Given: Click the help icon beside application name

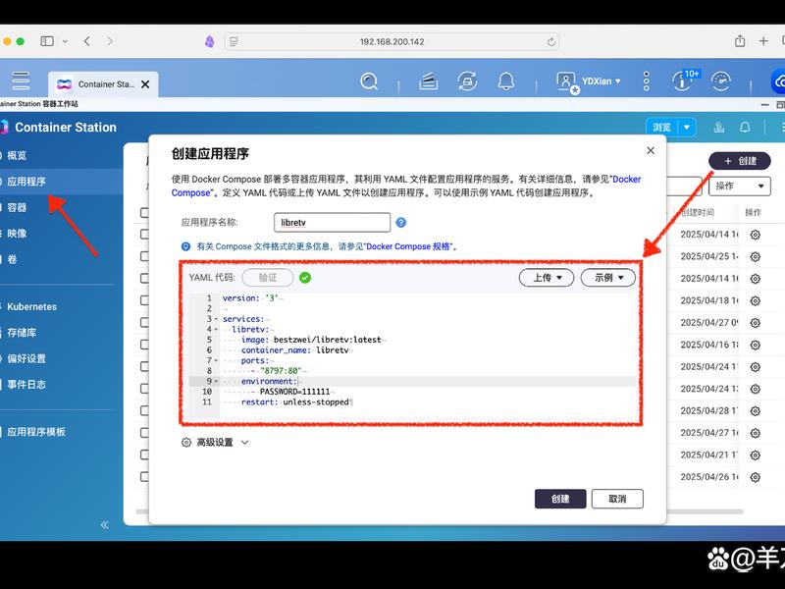Looking at the screenshot, I should [x=401, y=223].
